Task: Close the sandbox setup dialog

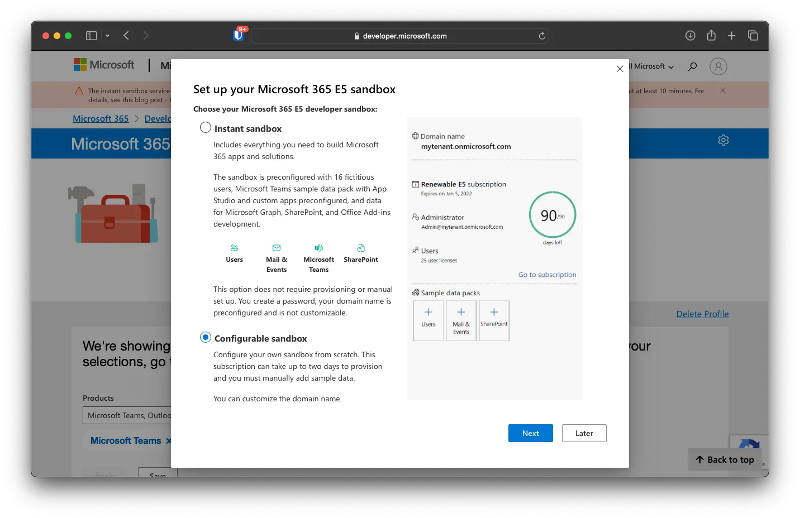Action: (x=620, y=69)
